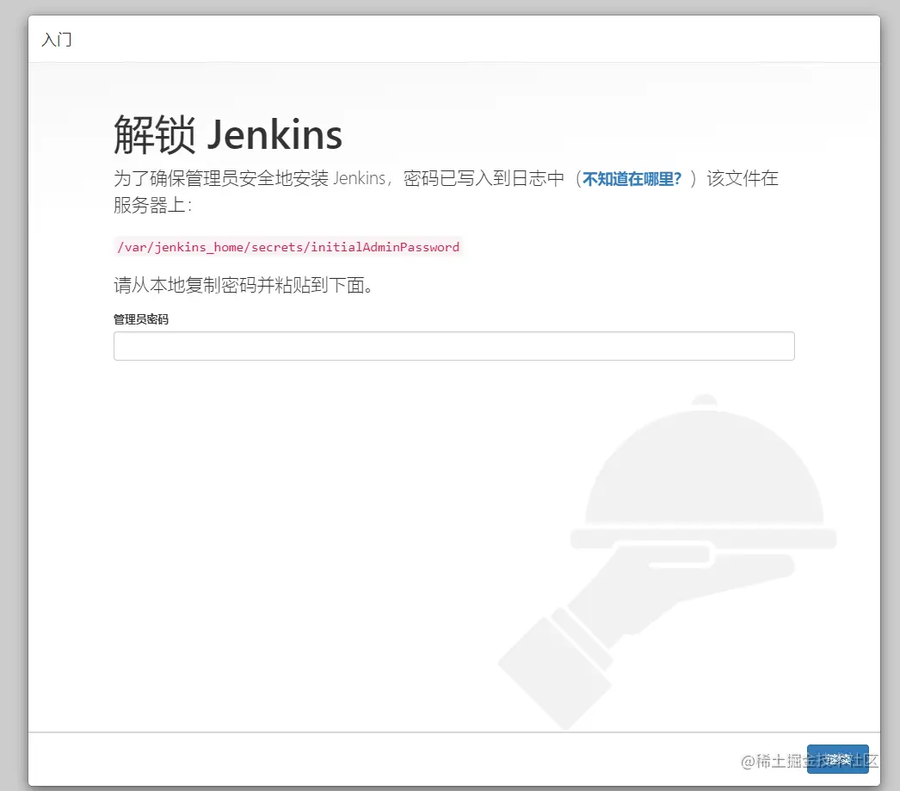The image size is (900, 791).
Task: Click the 管理员密码 field label
Action: click(141, 319)
